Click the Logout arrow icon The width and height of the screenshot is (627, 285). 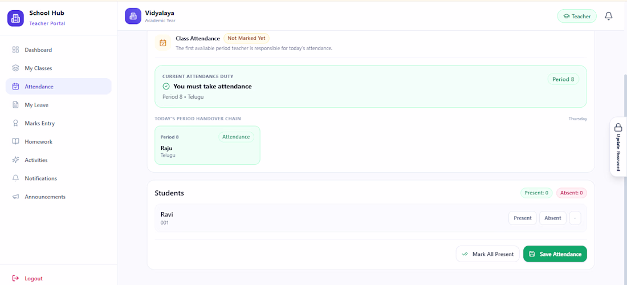15,278
